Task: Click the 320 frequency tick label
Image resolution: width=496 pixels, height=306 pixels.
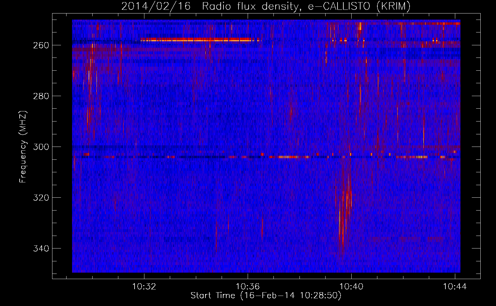Action: pos(41,198)
